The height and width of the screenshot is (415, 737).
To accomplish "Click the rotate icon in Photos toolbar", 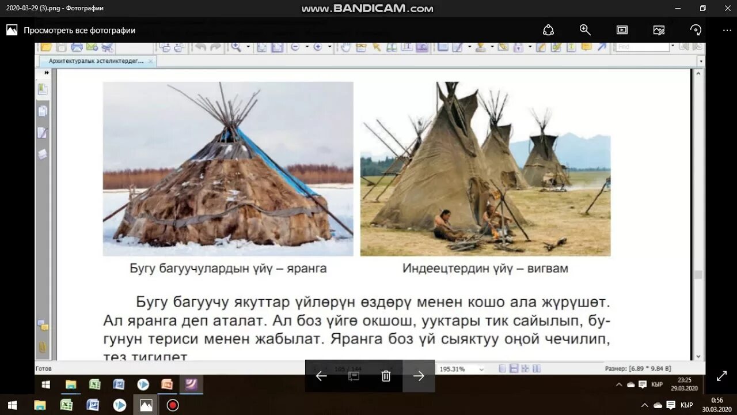I will pyautogui.click(x=696, y=30).
